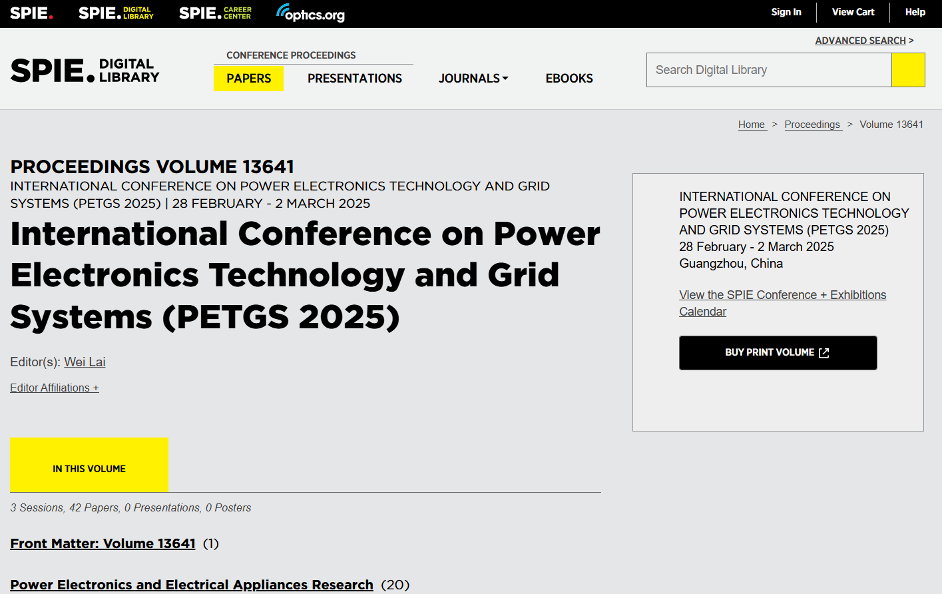Image resolution: width=942 pixels, height=594 pixels.
Task: Click external link icon on Buy Print Volume
Action: tap(824, 353)
